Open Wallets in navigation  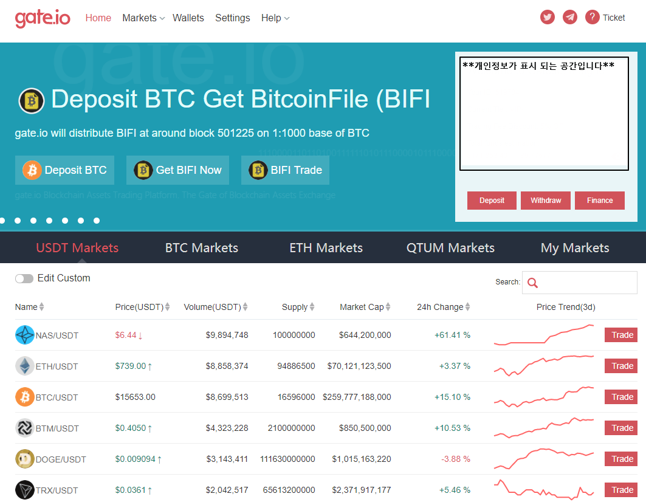[x=188, y=18]
